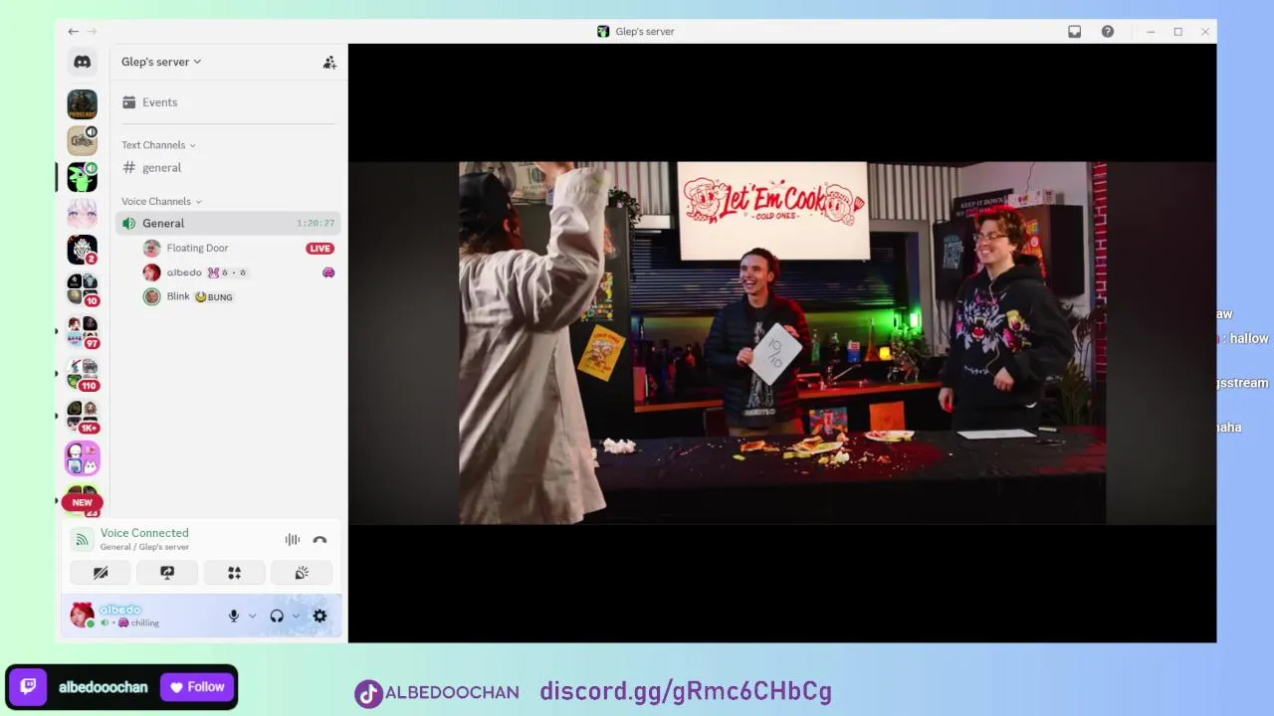Screen dimensions: 1274x716
Task: Click the TikTok logo icon in overlay
Action: point(368,694)
